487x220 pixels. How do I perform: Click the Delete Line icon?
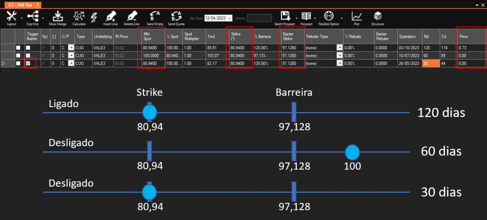tap(131, 17)
